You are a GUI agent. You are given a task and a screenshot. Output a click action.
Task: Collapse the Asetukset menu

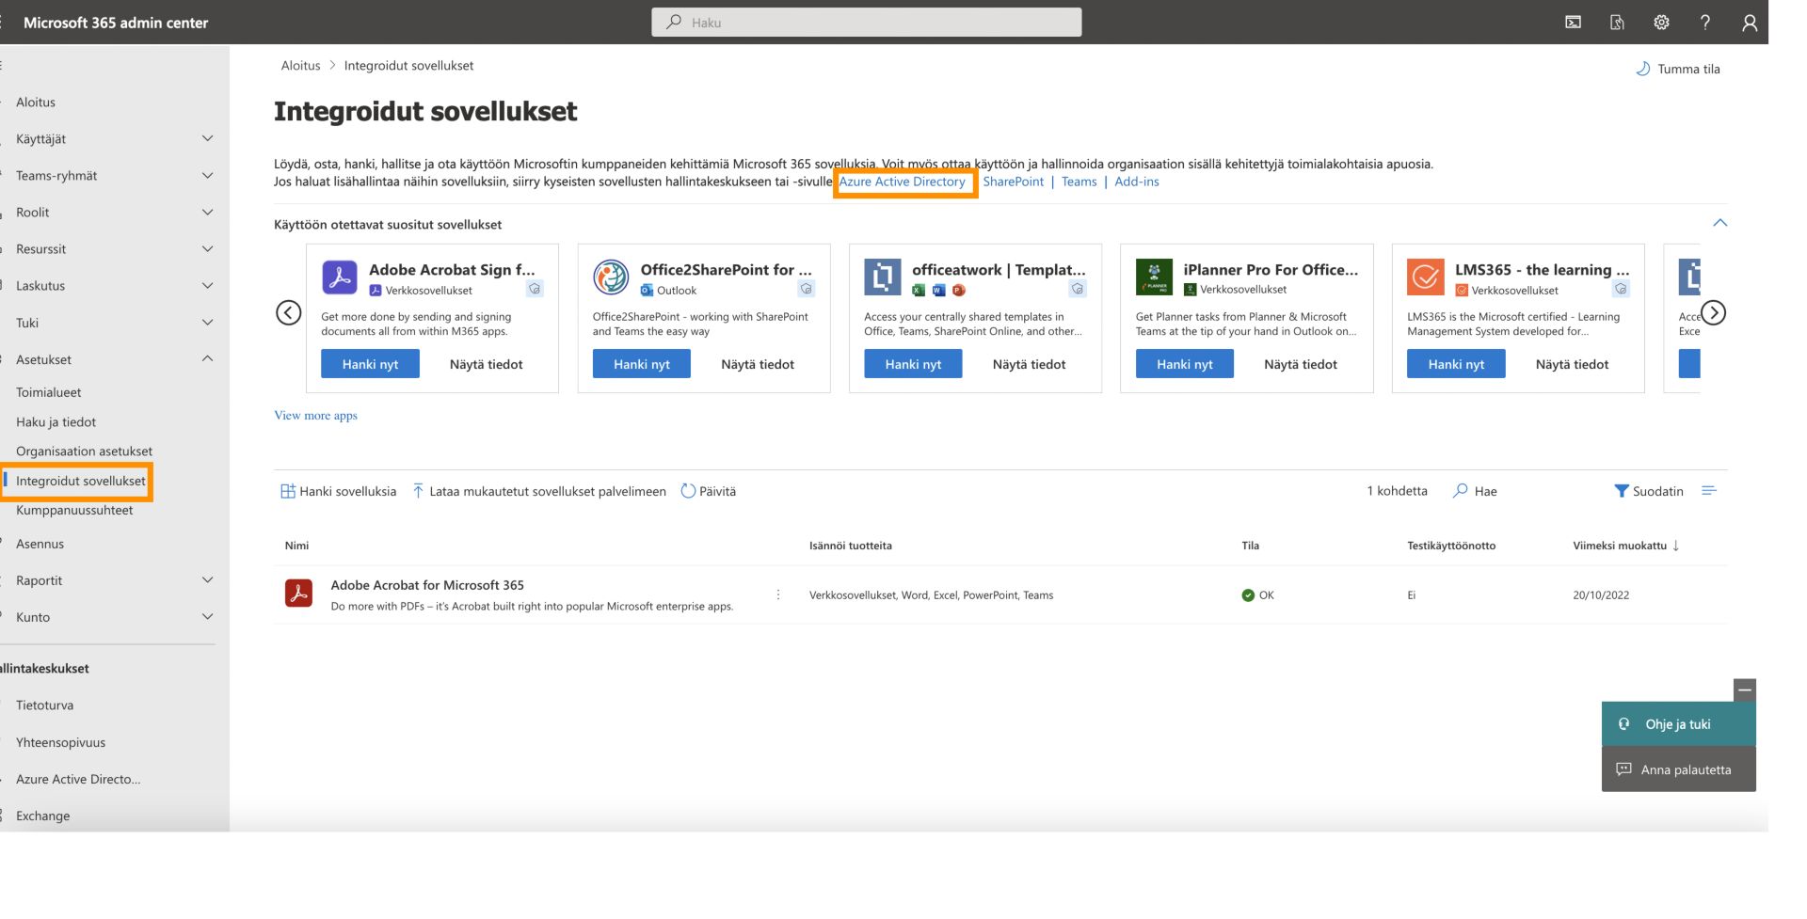[208, 359]
